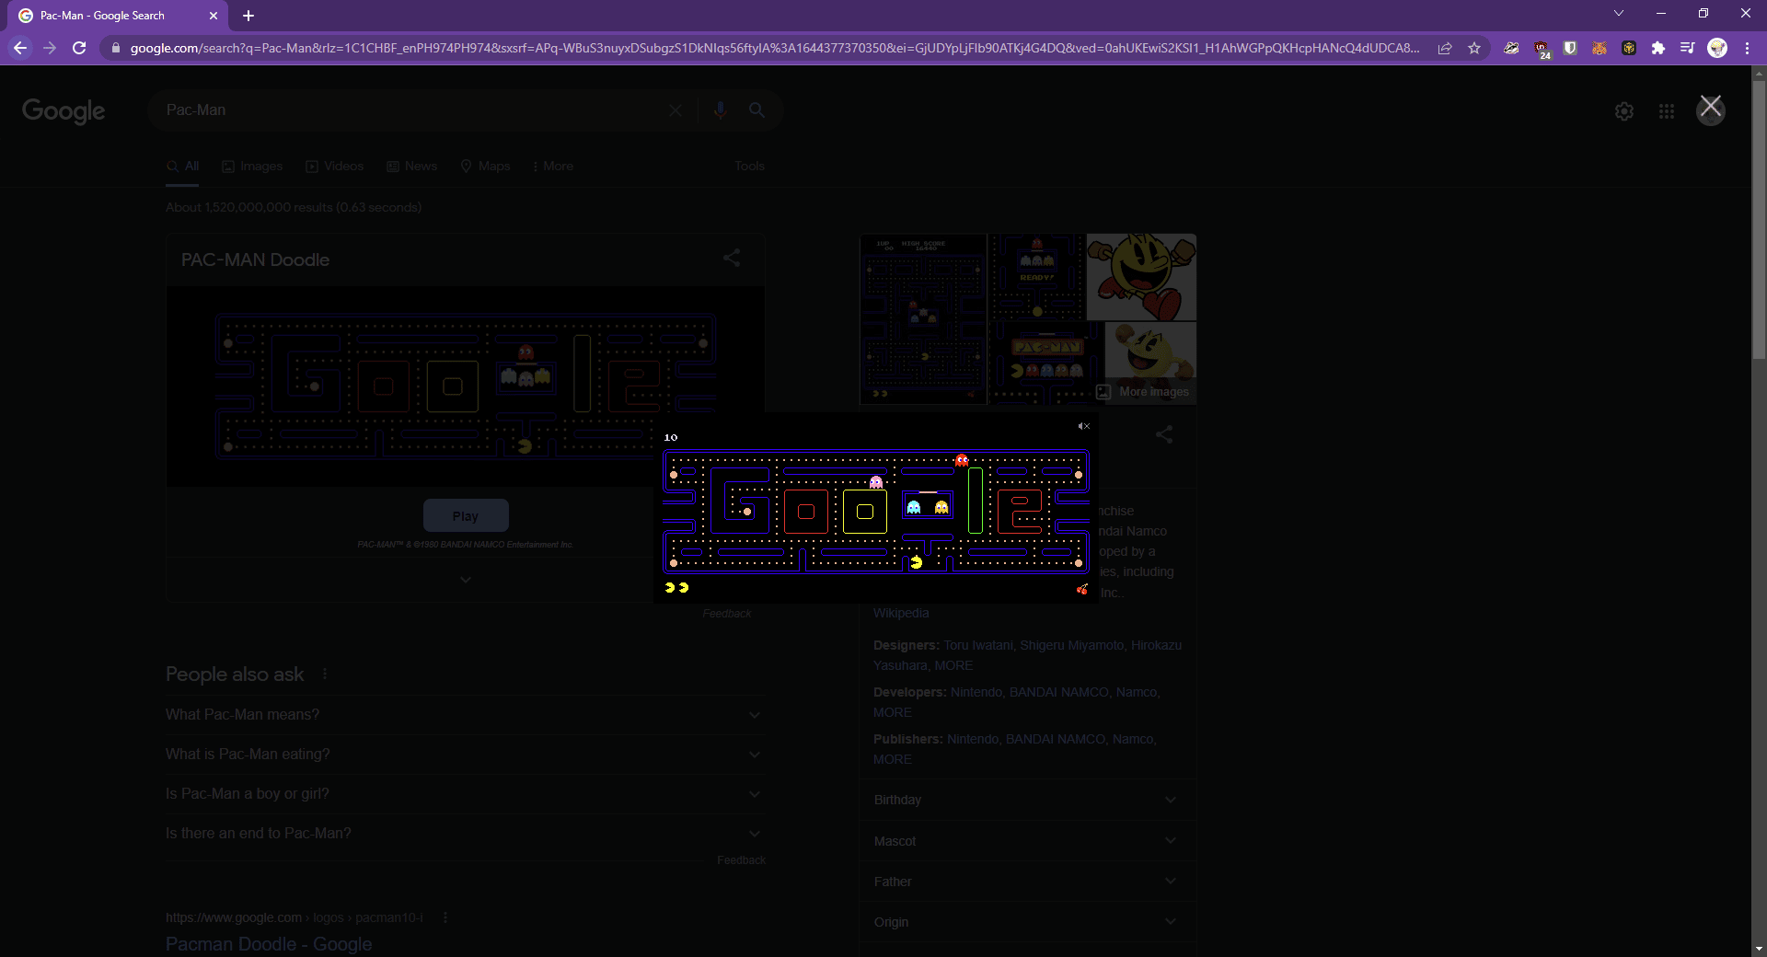Reload the Pac-Man search page
Viewport: 1767px width, 957px height.
pos(79,48)
